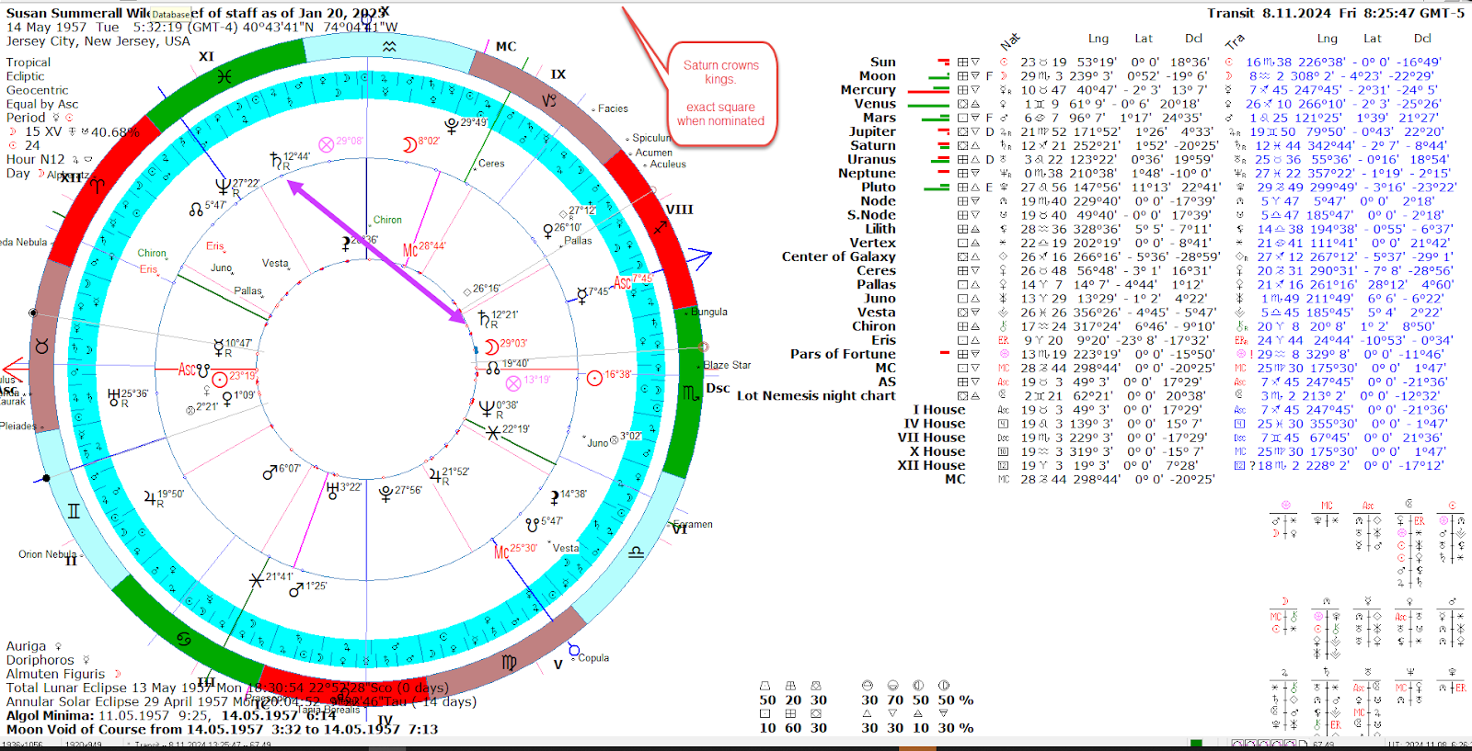The width and height of the screenshot is (1472, 751).
Task: Select the Aries glyph on the zodiac ring
Action: click(x=98, y=186)
